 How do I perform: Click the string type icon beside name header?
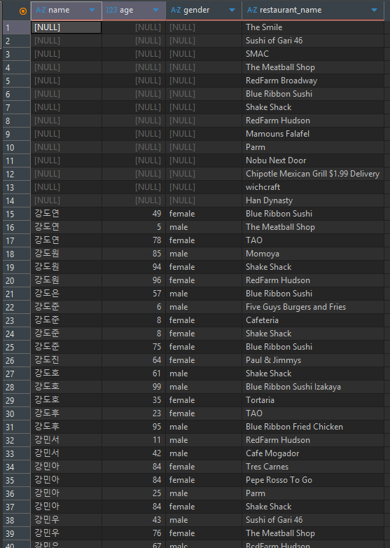pos(41,10)
